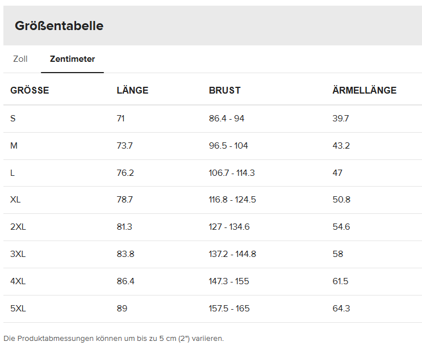The width and height of the screenshot is (422, 346).
Task: Click the GRÖSSE column header
Action: point(30,90)
